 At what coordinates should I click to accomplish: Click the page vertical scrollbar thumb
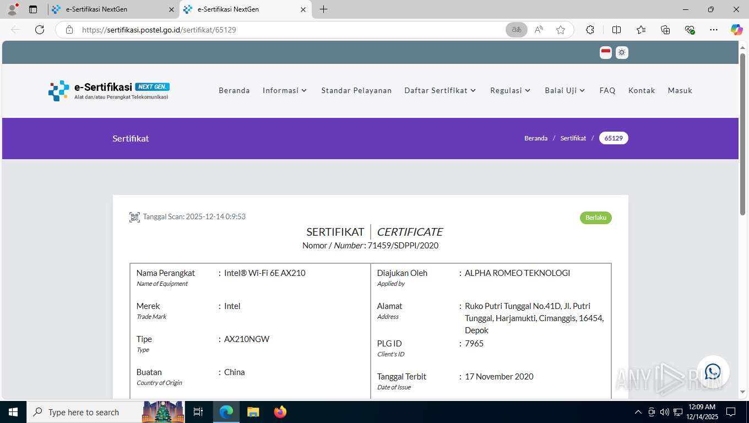pyautogui.click(x=742, y=134)
